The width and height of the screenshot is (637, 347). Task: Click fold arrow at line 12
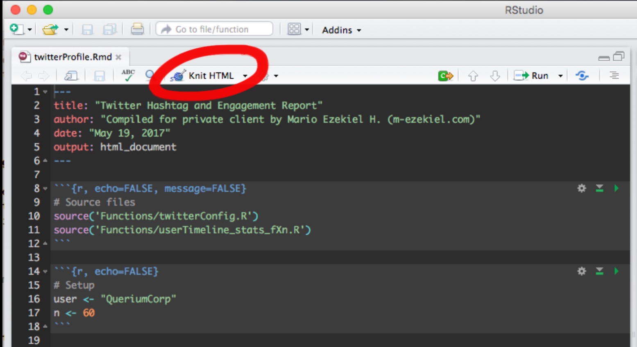click(45, 243)
